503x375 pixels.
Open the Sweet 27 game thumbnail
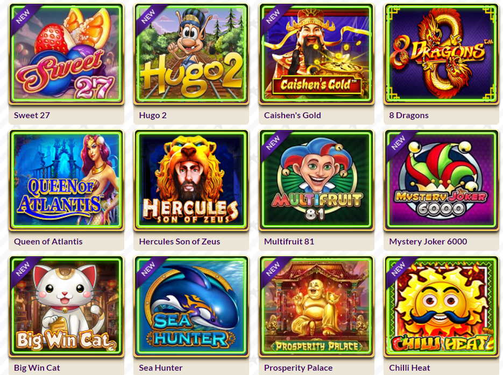pos(66,54)
